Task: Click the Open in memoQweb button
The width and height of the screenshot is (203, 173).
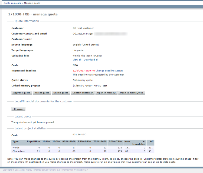Action: point(132,93)
